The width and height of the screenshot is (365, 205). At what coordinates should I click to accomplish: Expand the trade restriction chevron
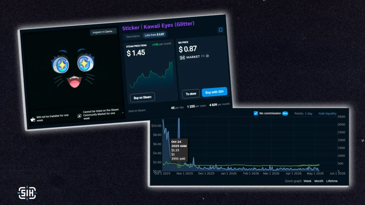[123, 113]
